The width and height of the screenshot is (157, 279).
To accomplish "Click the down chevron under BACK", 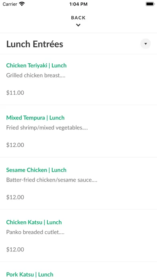I will (78, 25).
